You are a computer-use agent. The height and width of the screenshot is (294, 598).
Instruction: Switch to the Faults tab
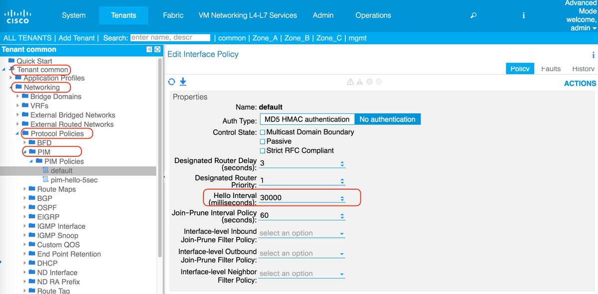(x=551, y=69)
